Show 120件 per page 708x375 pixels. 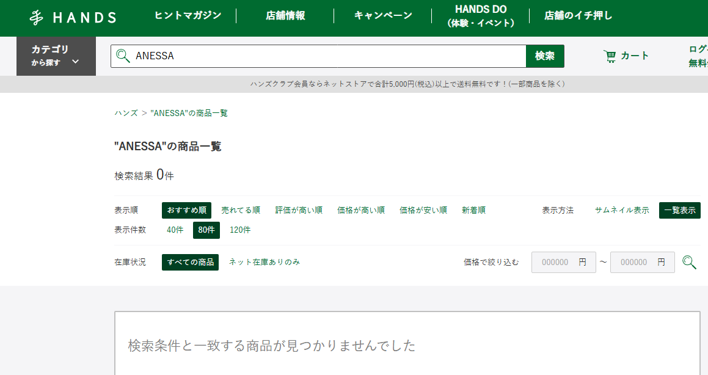[x=239, y=230]
